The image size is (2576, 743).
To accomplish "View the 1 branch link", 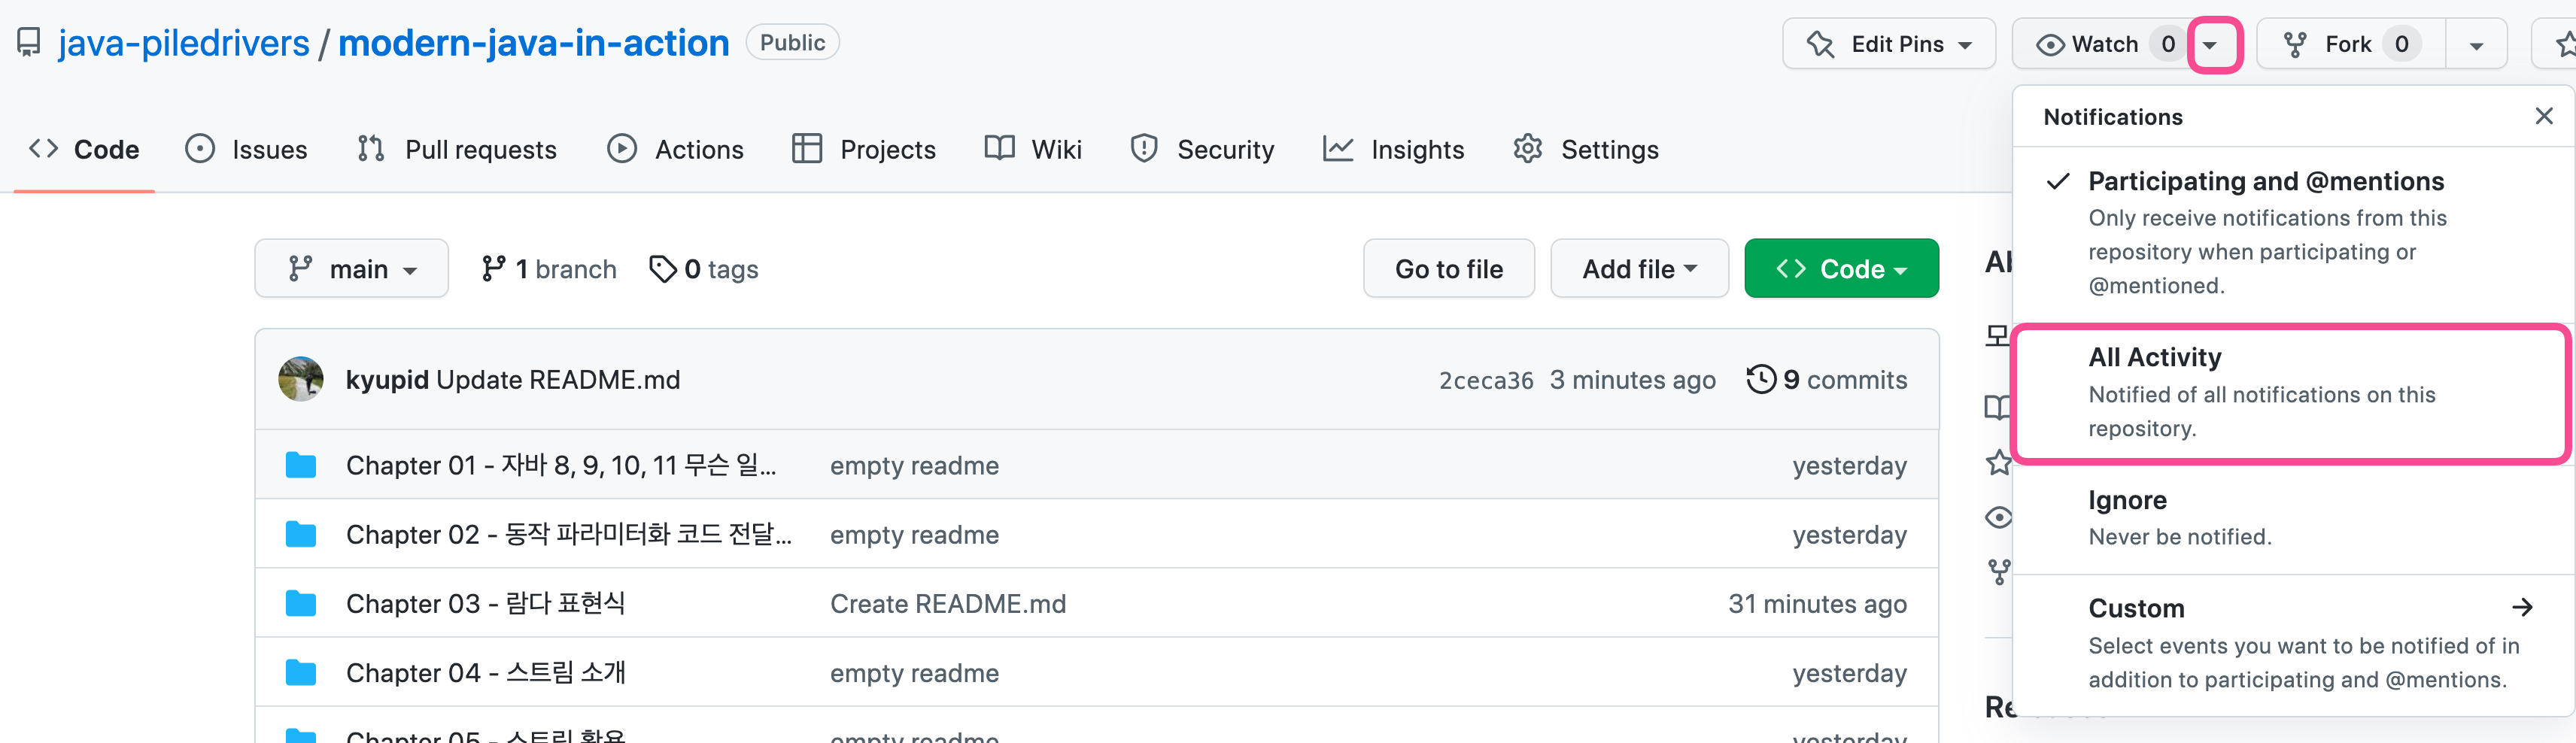I will click(549, 269).
